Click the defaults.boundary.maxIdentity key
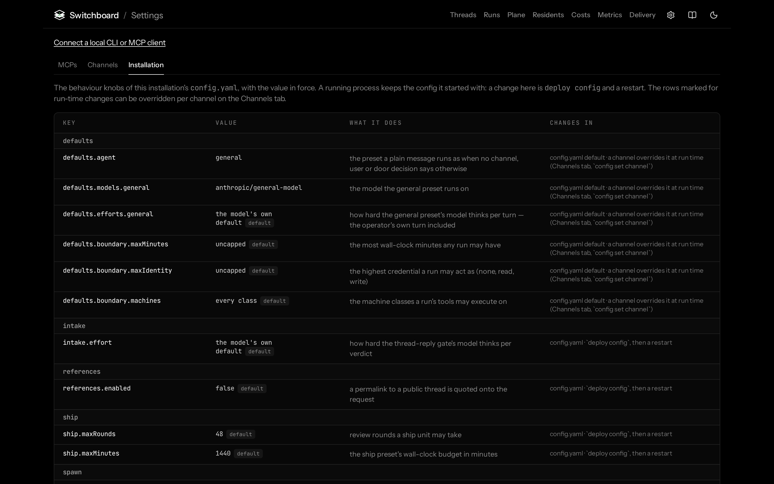This screenshot has height=484, width=774. 117,271
